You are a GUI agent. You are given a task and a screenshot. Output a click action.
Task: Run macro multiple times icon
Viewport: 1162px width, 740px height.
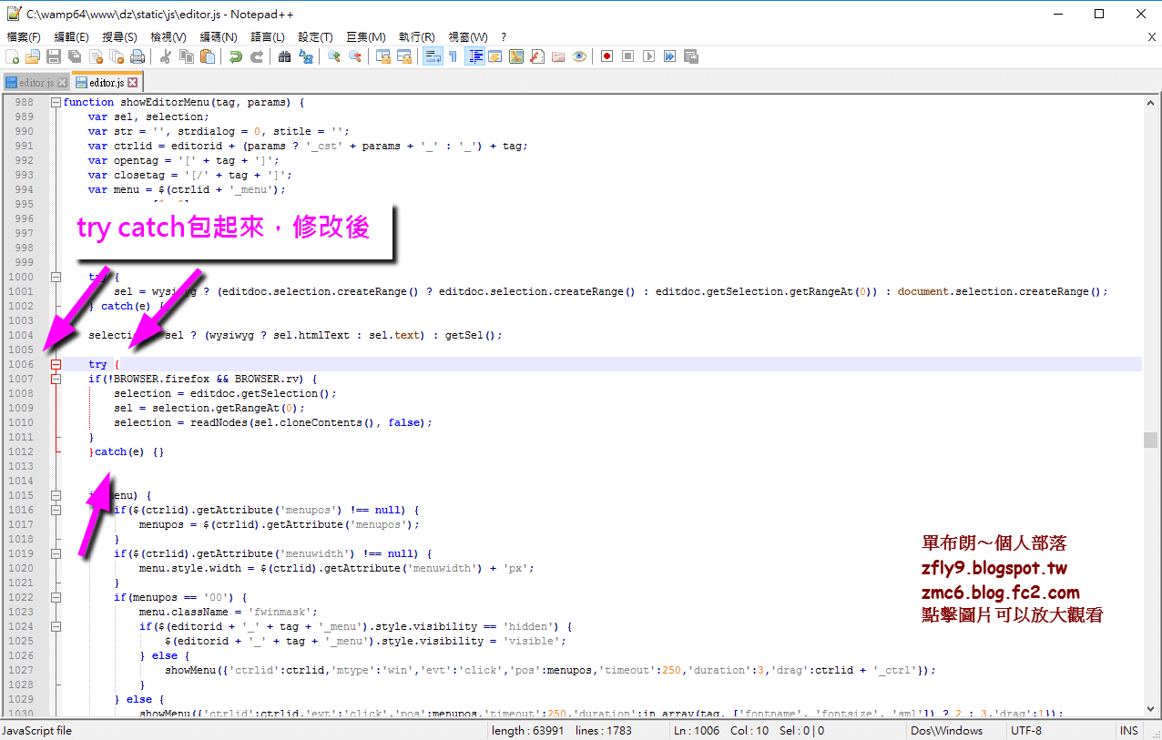(670, 56)
